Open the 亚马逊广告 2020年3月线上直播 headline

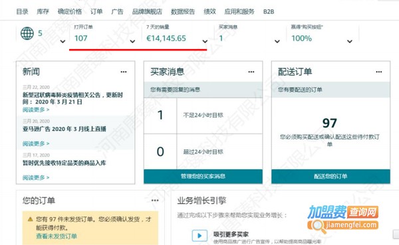[65, 129]
